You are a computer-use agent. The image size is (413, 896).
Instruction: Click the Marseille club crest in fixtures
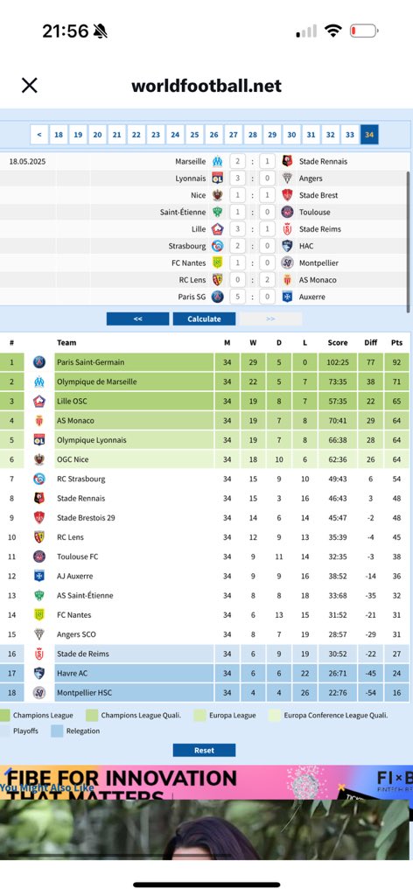pyautogui.click(x=217, y=161)
